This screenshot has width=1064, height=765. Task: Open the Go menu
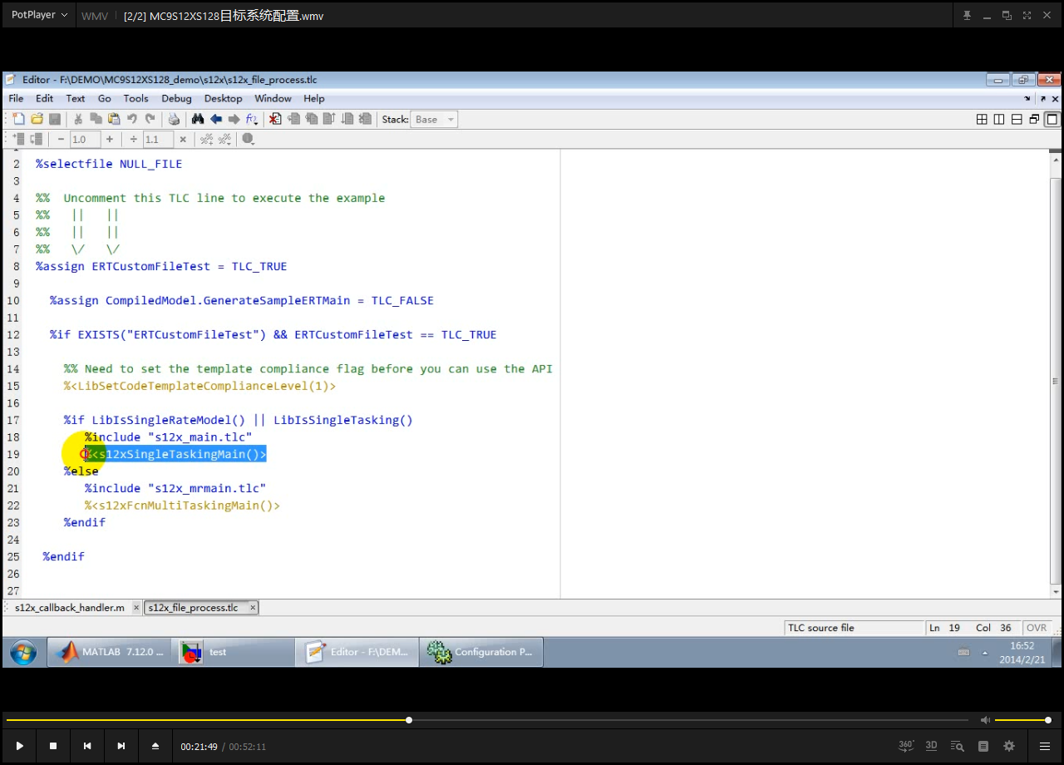click(105, 98)
